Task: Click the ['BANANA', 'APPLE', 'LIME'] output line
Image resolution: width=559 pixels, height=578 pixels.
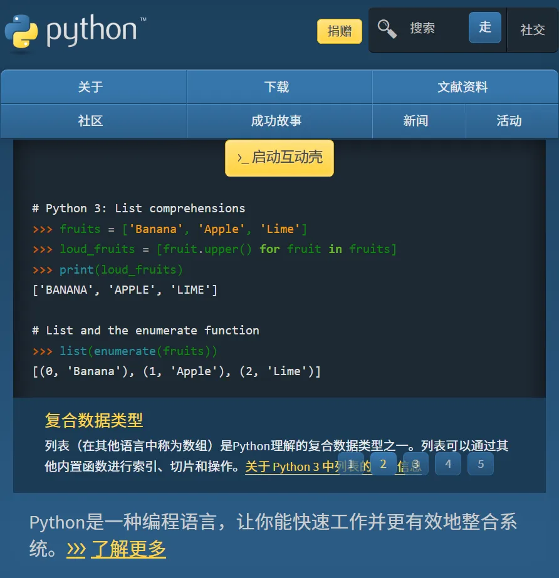Action: pyautogui.click(x=125, y=290)
